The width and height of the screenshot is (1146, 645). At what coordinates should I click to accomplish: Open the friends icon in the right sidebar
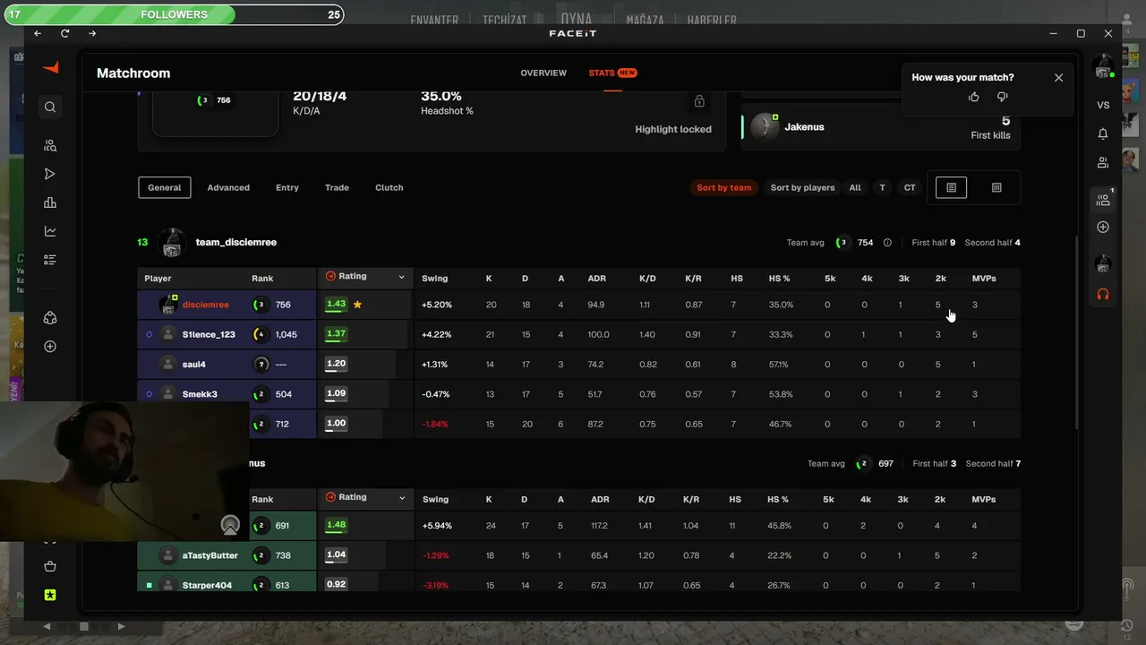(x=1103, y=162)
